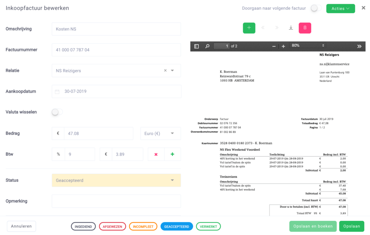Click the 'NS Flex Weekend Voordeel' heading
Image resolution: width=370 pixels, height=235 pixels.
240,150
